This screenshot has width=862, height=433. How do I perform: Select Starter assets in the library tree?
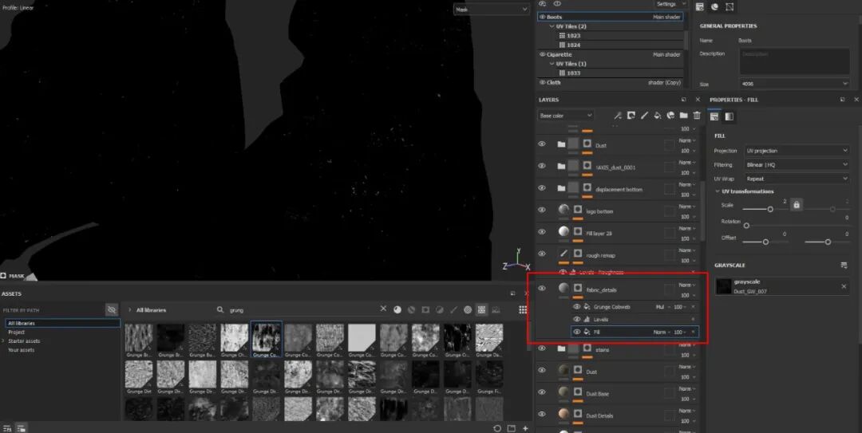[x=24, y=340]
